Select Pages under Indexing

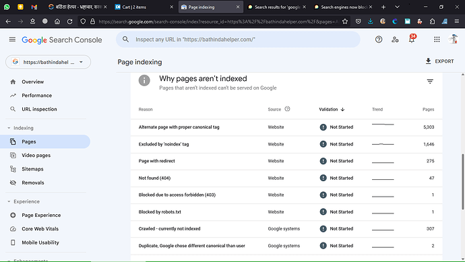(45, 141)
